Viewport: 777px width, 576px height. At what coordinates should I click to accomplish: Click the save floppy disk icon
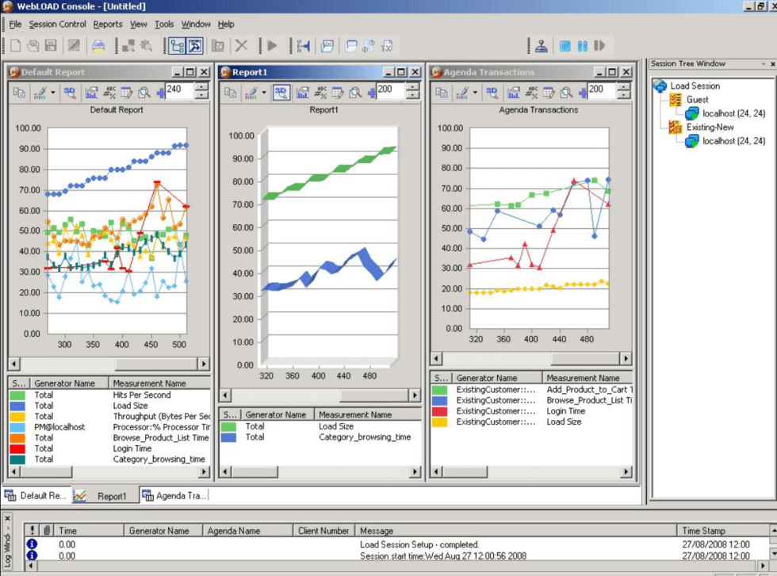coord(51,46)
